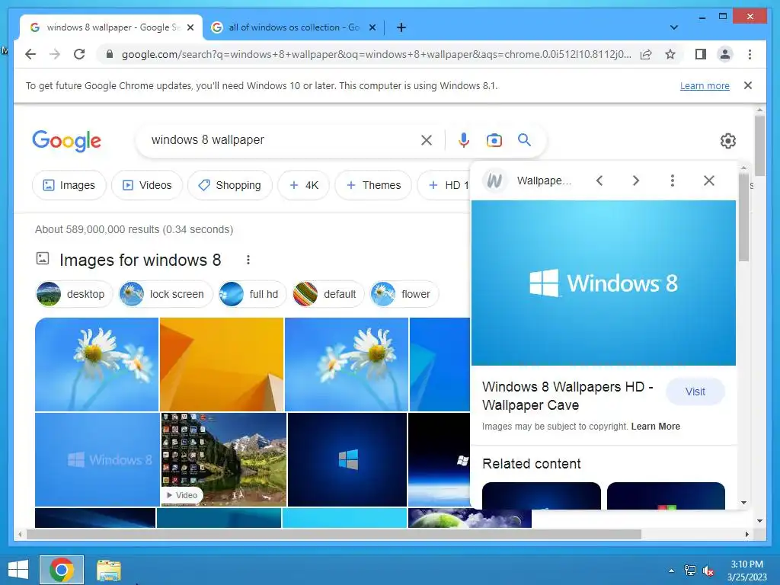Image resolution: width=780 pixels, height=585 pixels.
Task: Switch to the windows 8 wallpaper tab
Action: (110, 27)
